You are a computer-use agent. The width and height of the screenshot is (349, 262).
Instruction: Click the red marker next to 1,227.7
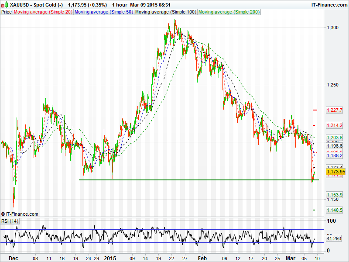[x=314, y=110]
